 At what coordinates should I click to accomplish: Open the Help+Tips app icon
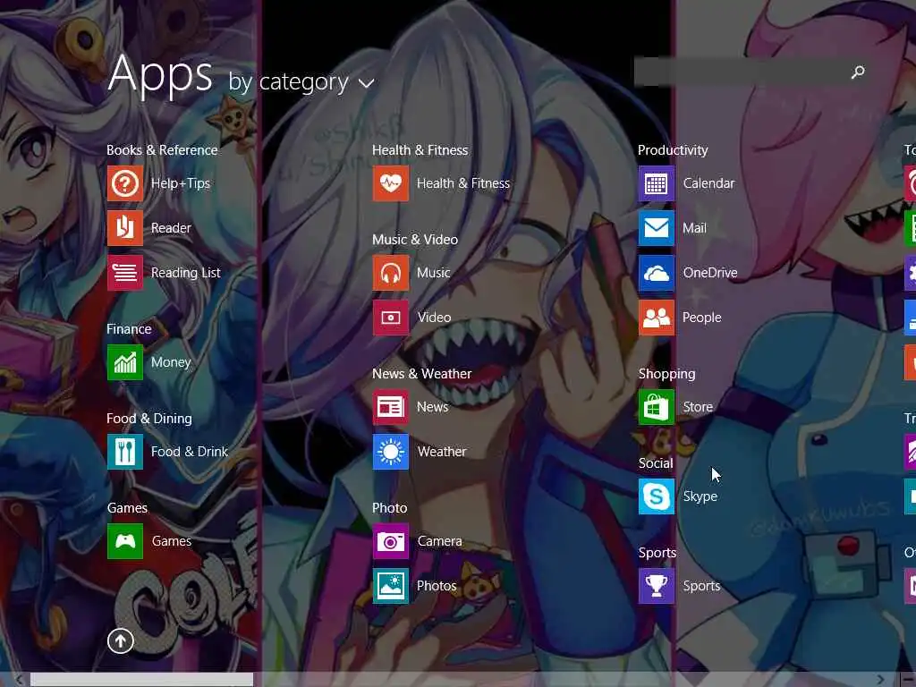click(125, 183)
